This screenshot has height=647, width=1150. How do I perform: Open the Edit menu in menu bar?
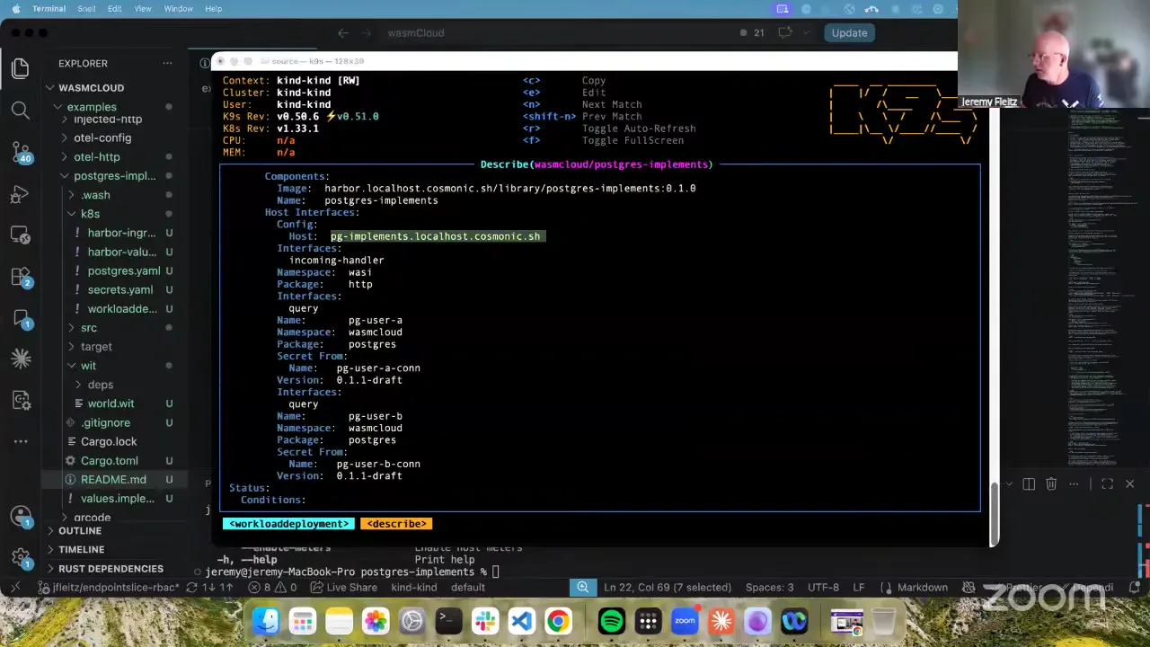click(x=115, y=9)
